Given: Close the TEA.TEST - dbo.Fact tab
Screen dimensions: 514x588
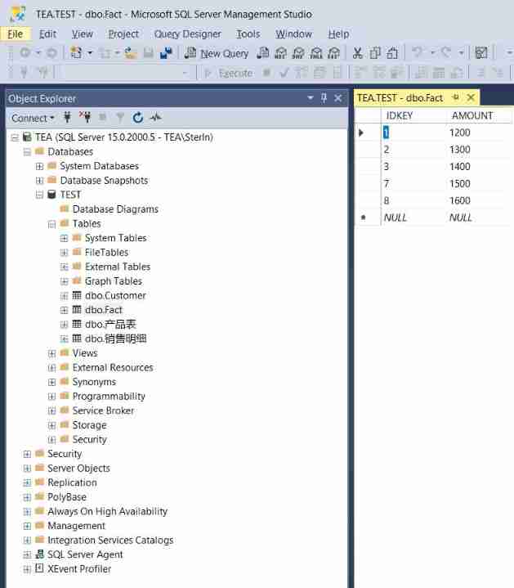Looking at the screenshot, I should pyautogui.click(x=471, y=98).
